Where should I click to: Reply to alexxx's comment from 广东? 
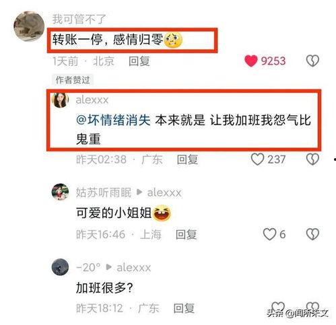pyautogui.click(x=187, y=159)
